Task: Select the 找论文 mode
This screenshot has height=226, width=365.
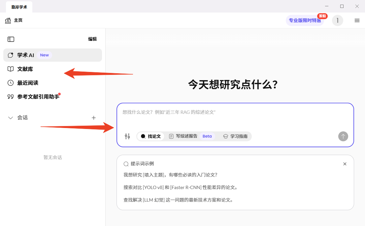Action: pos(151,136)
